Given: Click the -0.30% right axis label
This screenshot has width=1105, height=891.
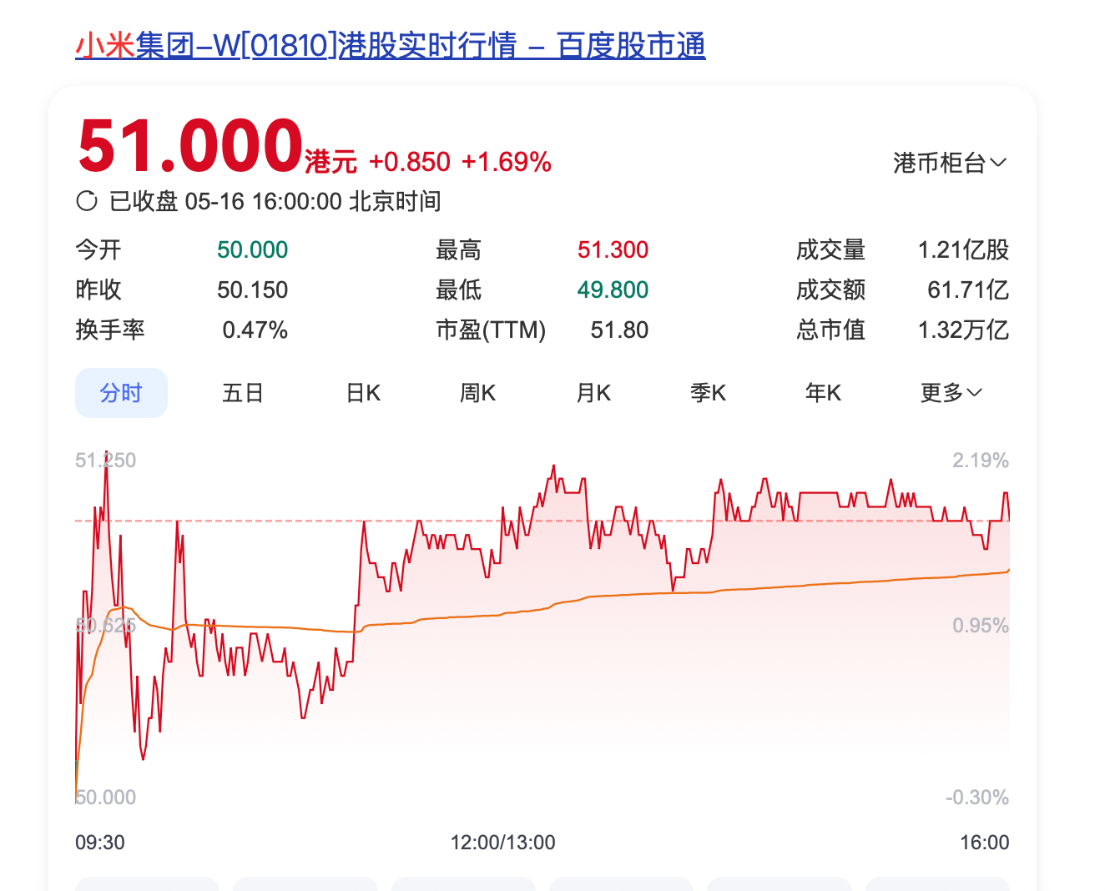Looking at the screenshot, I should point(977,798).
